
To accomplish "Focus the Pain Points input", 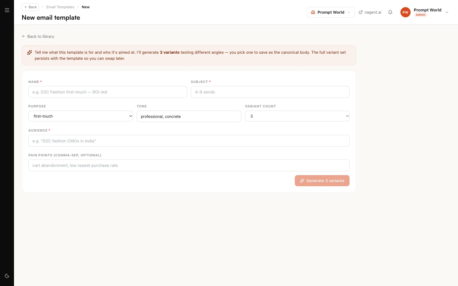I will coord(189,166).
